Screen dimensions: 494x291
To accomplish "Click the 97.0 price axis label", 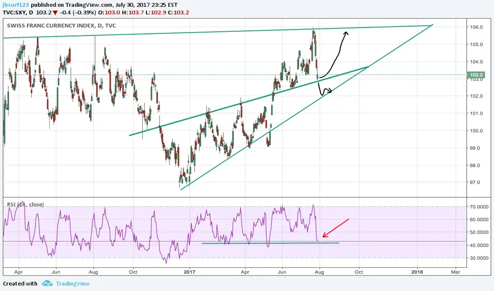I will click(x=476, y=182).
